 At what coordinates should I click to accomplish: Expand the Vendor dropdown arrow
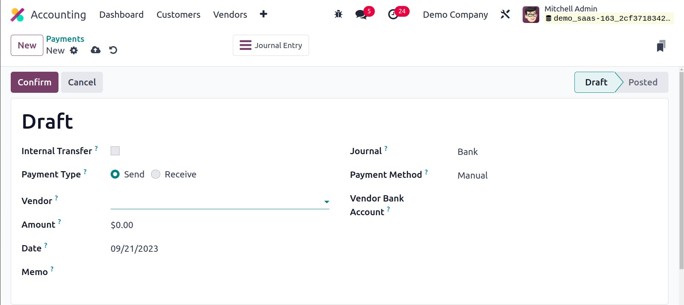point(326,202)
